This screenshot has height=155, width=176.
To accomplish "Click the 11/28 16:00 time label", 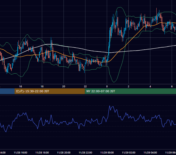I will (20, 152).
